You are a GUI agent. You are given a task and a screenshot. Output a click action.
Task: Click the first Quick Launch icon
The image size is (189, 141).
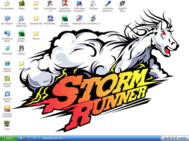pos(21,138)
